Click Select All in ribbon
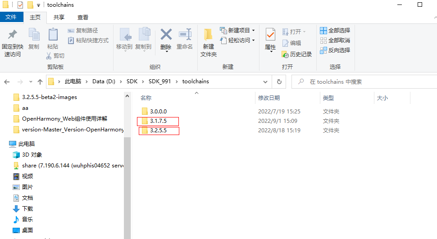The width and height of the screenshot is (437, 239). [x=335, y=31]
